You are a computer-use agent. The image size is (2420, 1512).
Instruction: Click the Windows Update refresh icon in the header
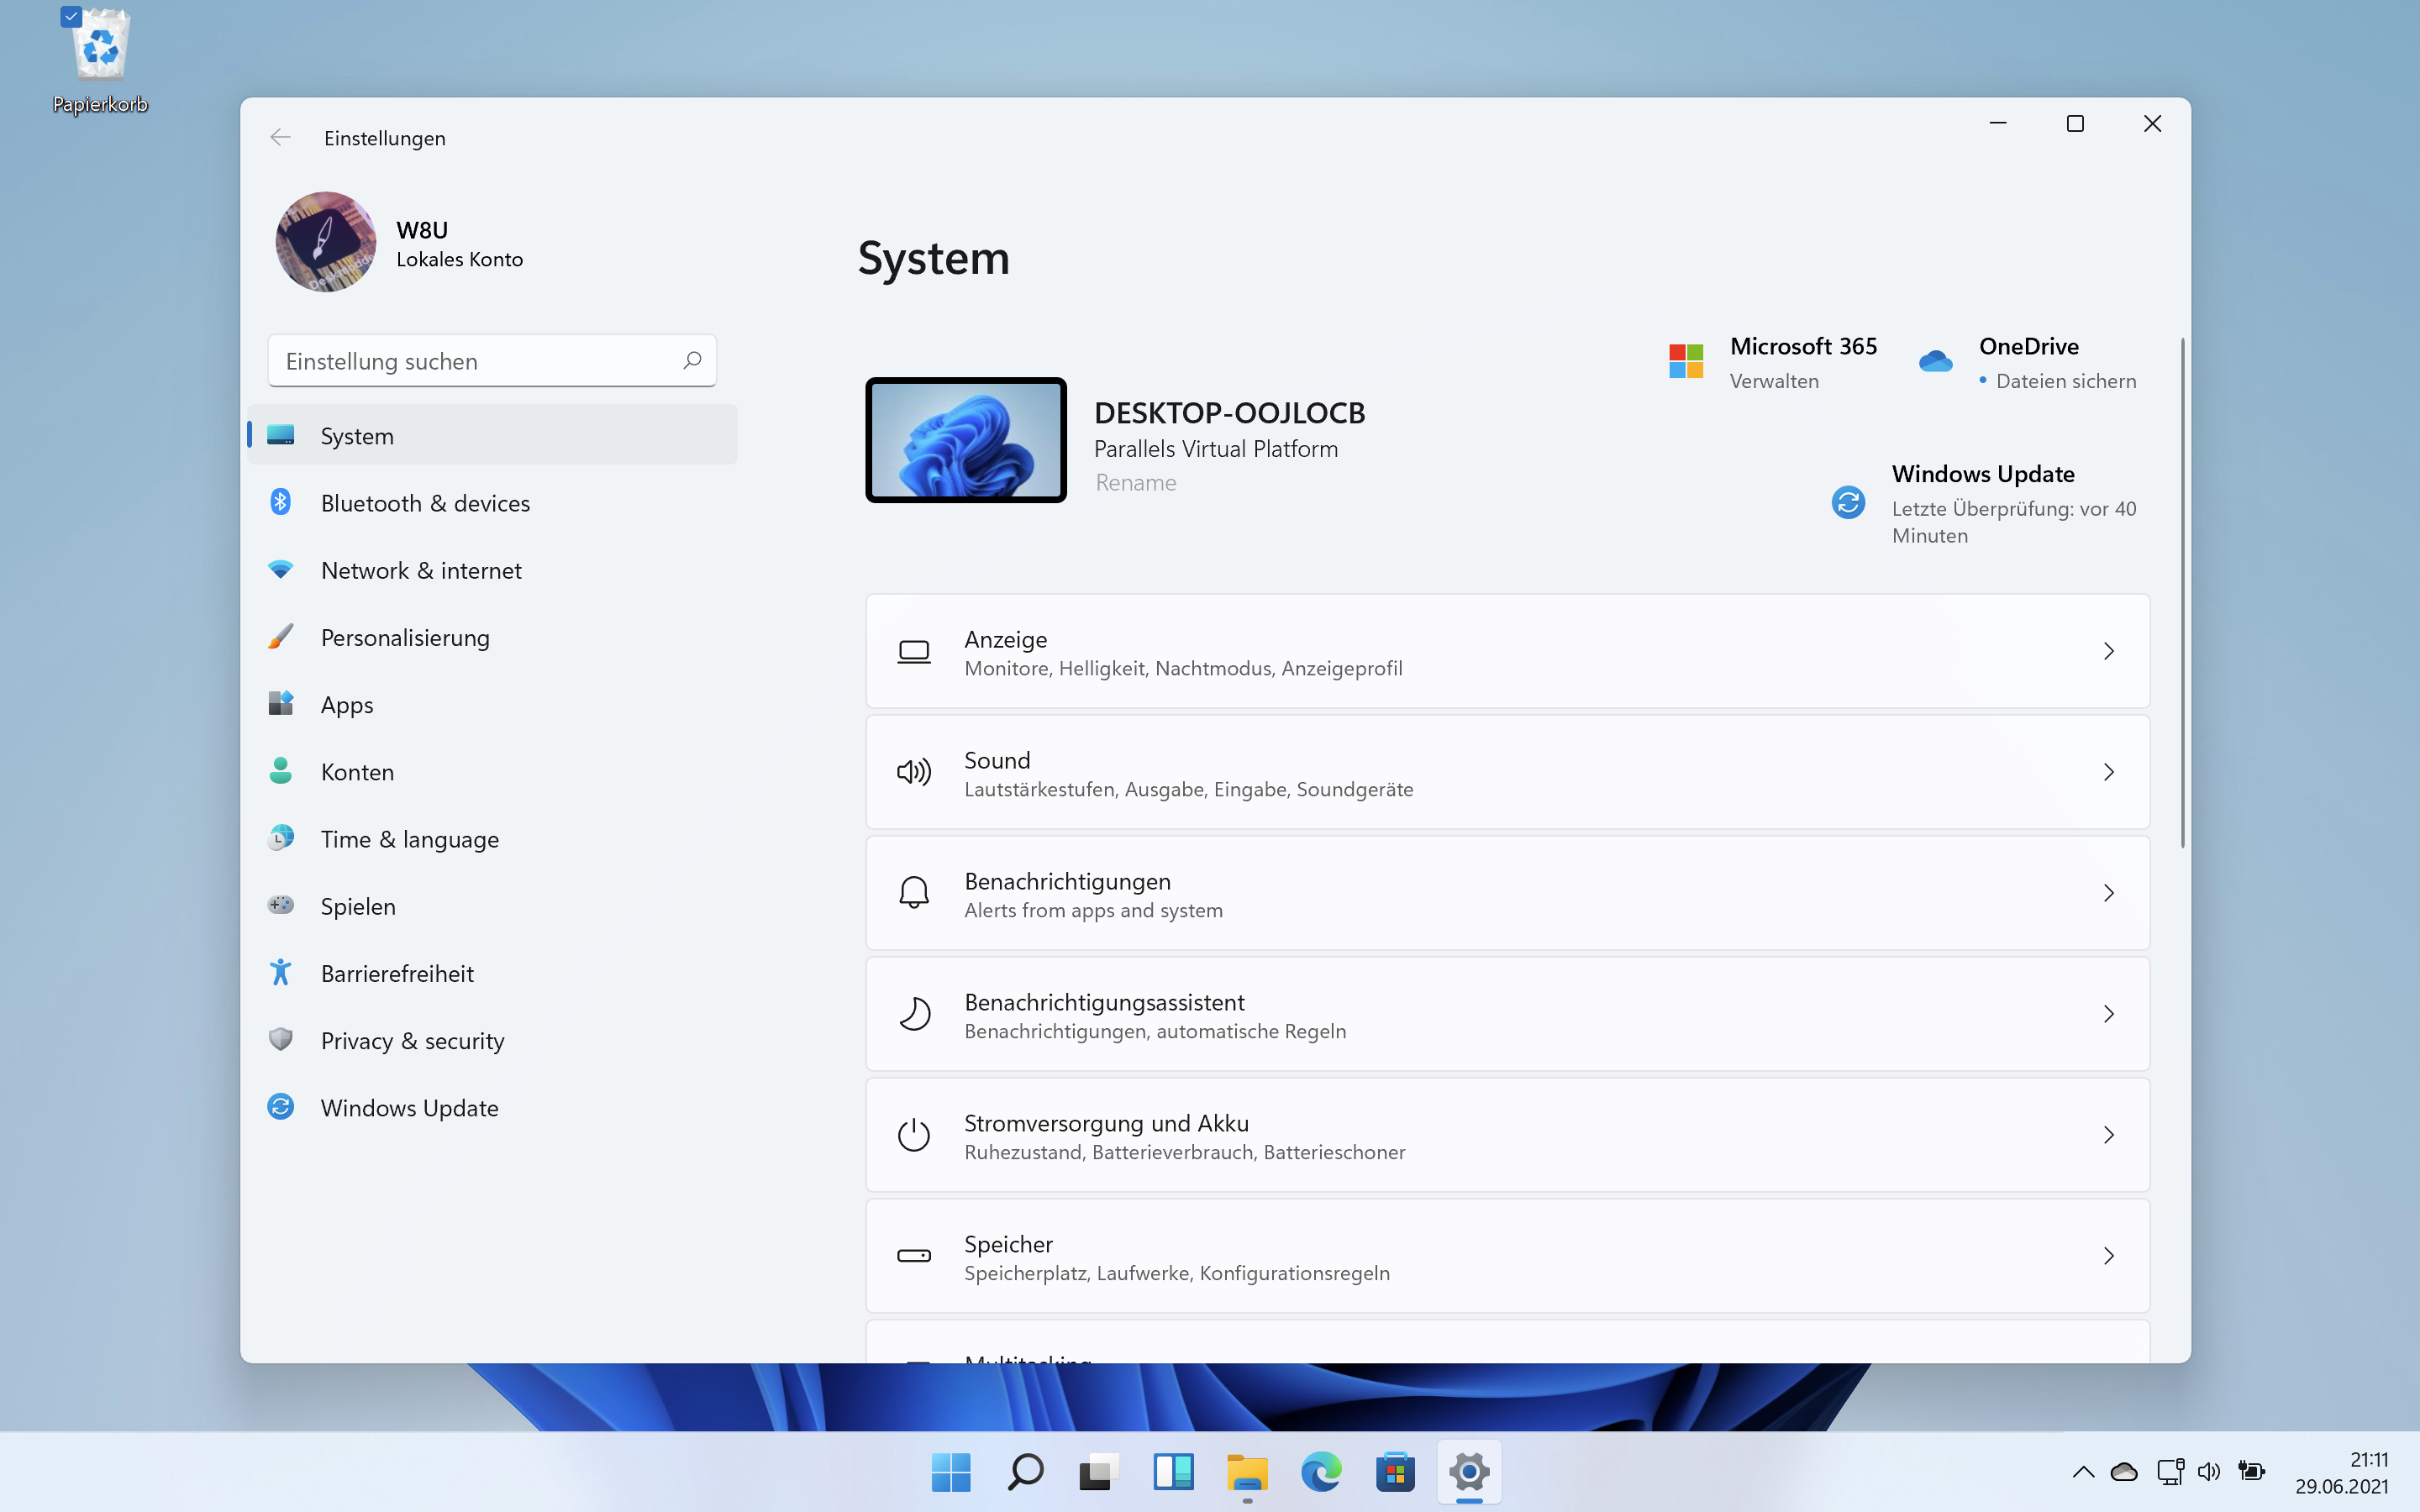[x=1847, y=502]
